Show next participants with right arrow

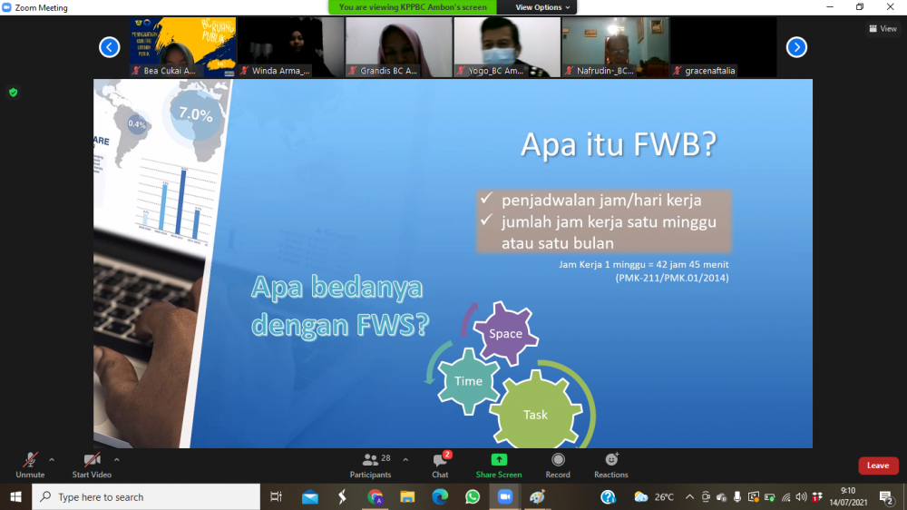pyautogui.click(x=796, y=47)
